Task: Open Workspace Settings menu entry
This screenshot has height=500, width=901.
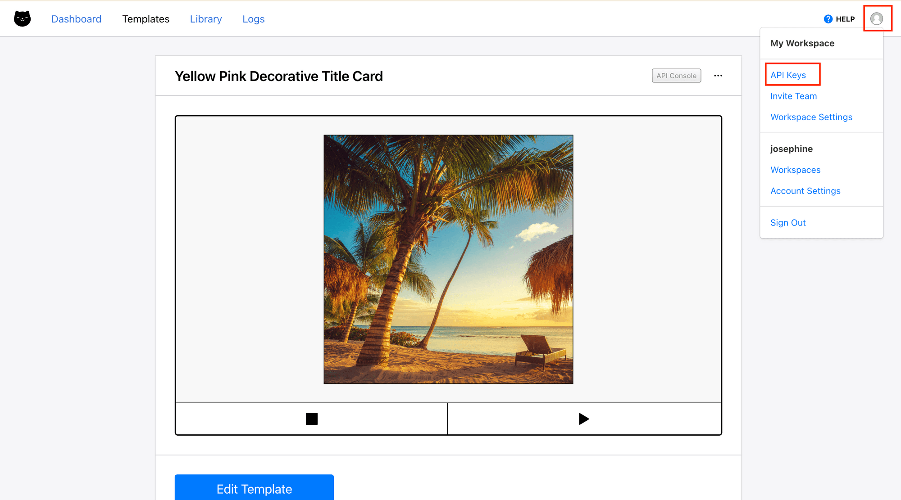Action: pos(811,117)
